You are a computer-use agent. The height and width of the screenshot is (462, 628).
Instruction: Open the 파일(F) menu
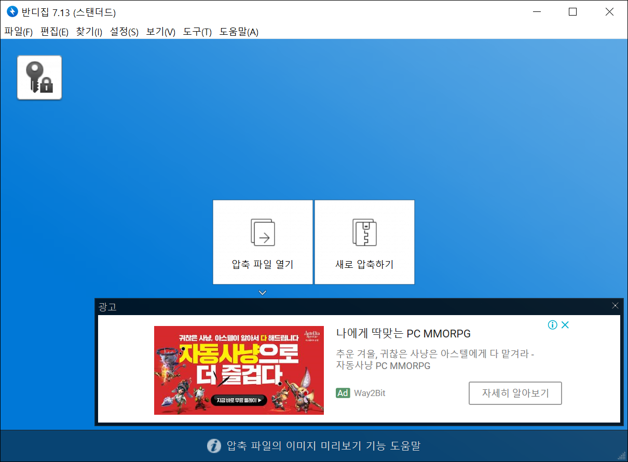coord(19,32)
